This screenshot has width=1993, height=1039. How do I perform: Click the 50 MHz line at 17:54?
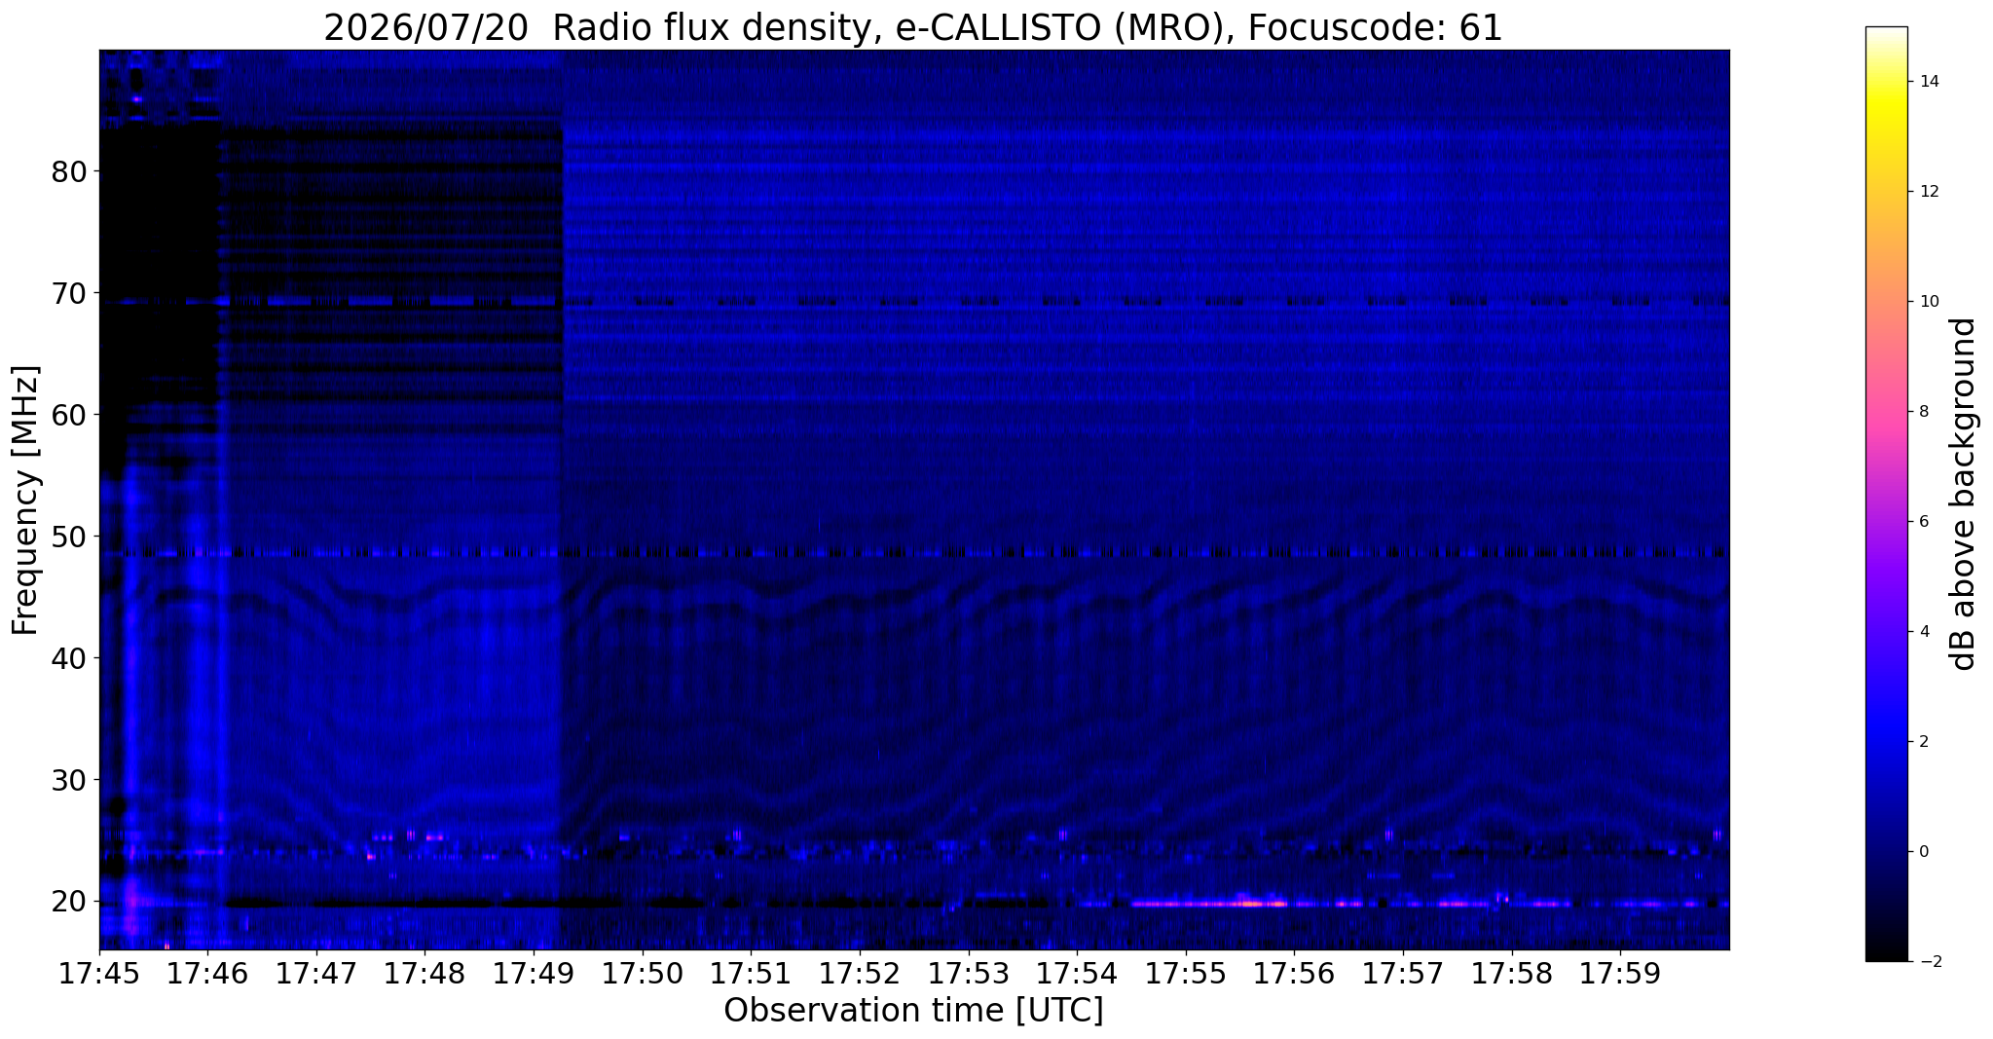tap(1077, 552)
